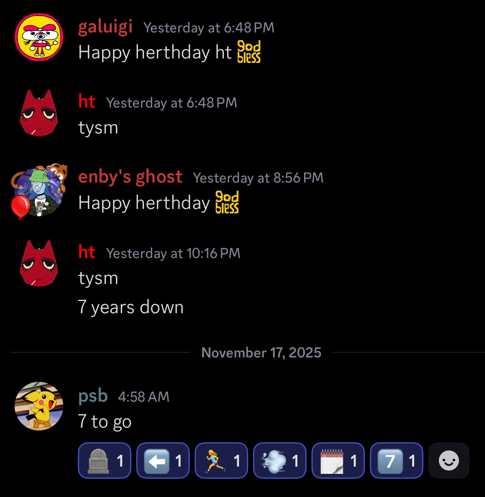Toggle the tombstone emoji reaction
Viewport: 485px width, 497px height.
105,460
